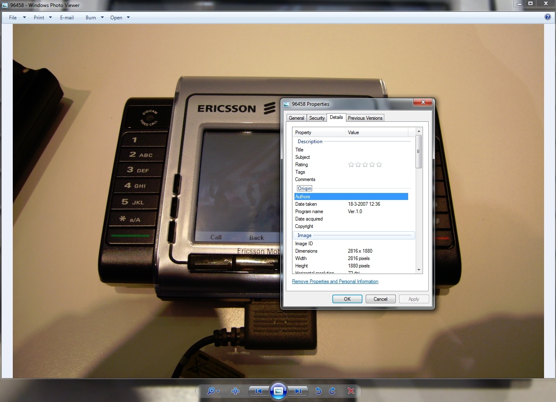Rotate the photo clockwise
The width and height of the screenshot is (556, 402).
coord(332,391)
